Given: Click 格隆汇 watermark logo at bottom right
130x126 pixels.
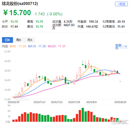Looking at the screenshot, I should click(x=120, y=122).
